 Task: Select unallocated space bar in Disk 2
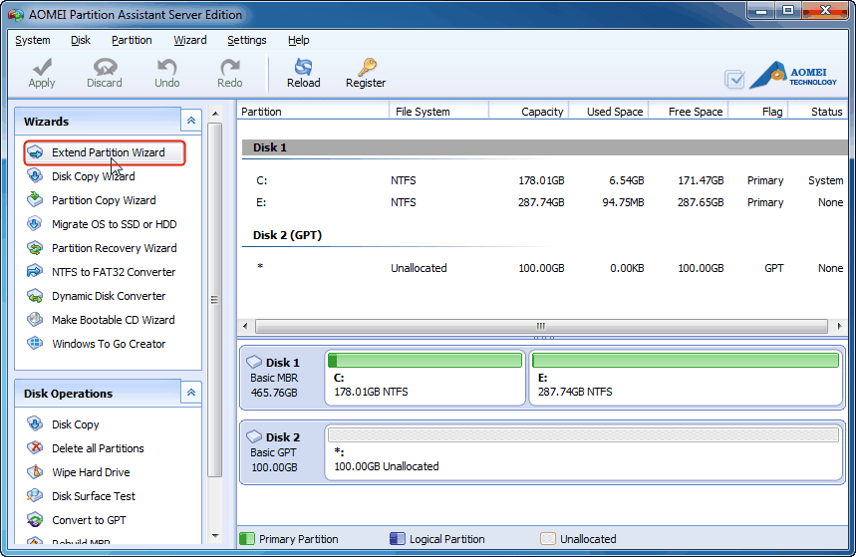583,434
